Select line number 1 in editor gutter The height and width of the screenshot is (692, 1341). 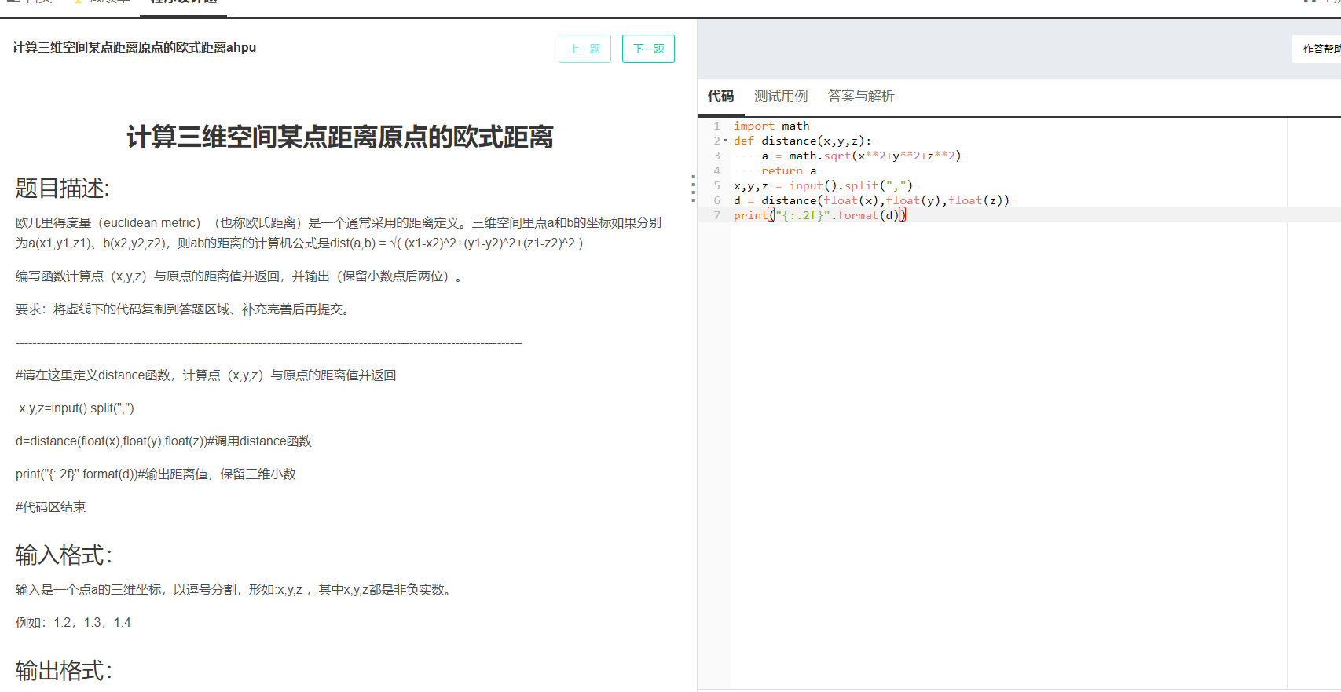tap(716, 126)
